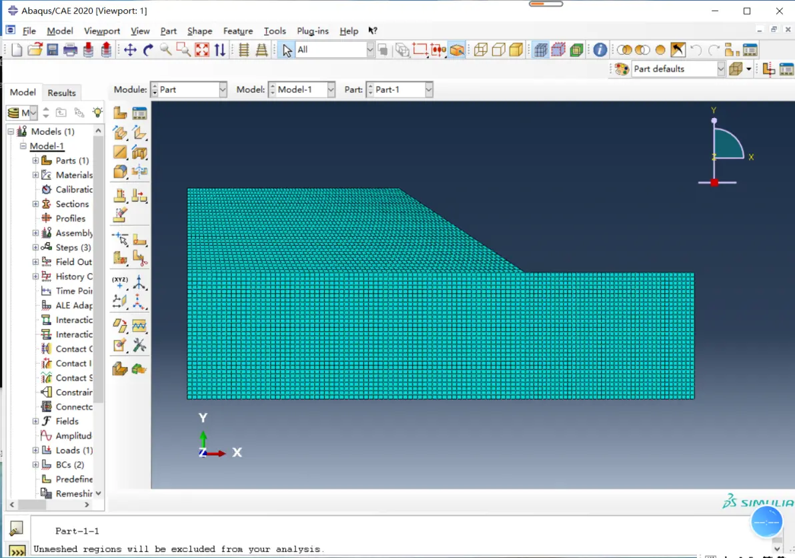Open the Part defaults color dropdown
Screen dimensions: 795x558
721,69
